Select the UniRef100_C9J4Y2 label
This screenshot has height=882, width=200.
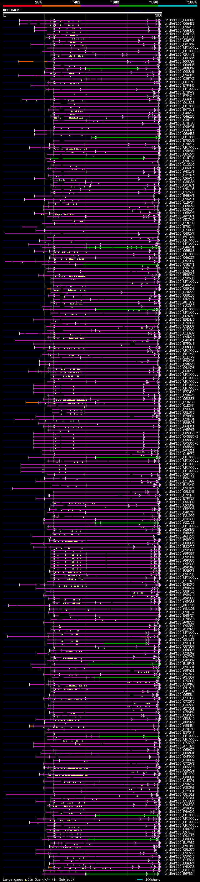pyautogui.click(x=179, y=54)
